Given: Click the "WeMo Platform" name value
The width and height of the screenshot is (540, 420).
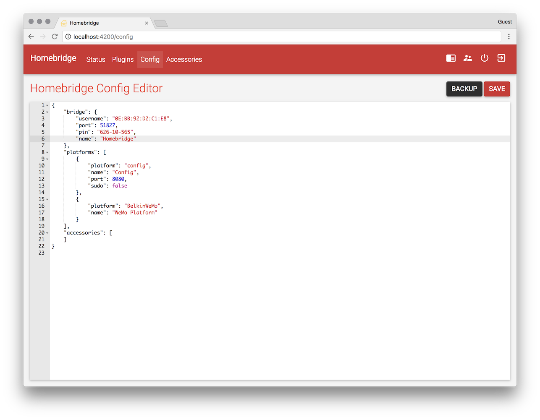Looking at the screenshot, I should click(135, 213).
